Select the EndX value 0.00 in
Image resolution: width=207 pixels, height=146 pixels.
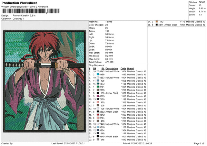[109, 46]
